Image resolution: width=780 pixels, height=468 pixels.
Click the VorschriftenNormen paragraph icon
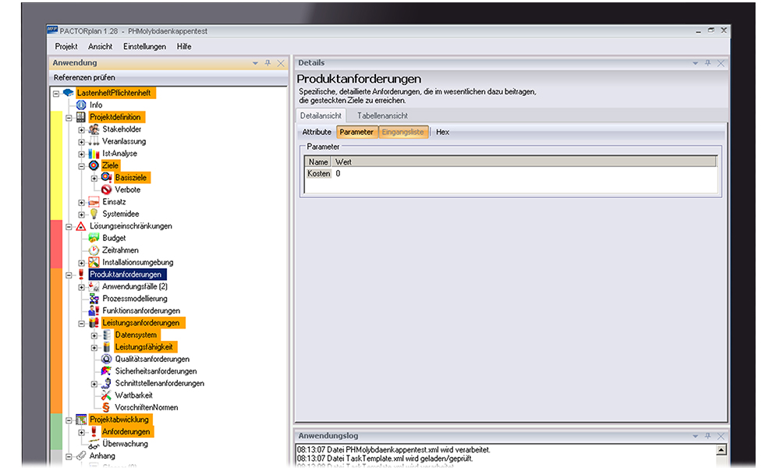[x=107, y=407]
